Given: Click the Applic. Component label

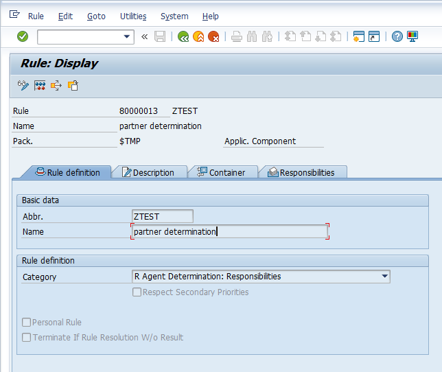Looking at the screenshot, I should coord(260,141).
